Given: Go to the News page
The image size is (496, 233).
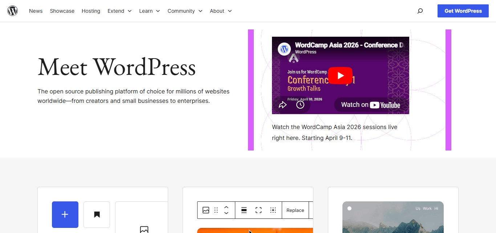Looking at the screenshot, I should 36,11.
